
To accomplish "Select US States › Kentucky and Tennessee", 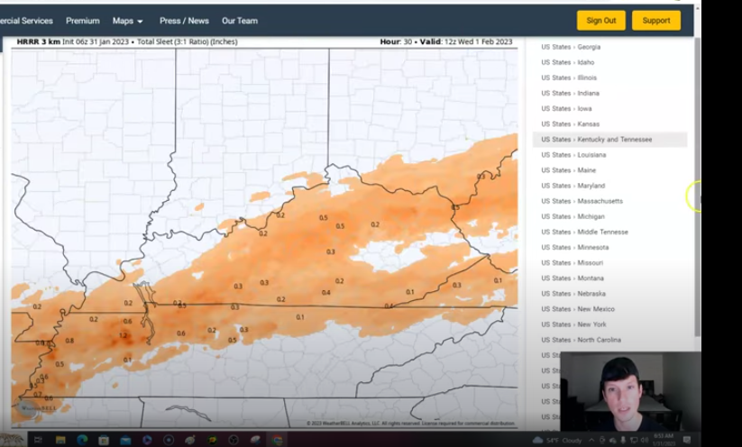I will click(609, 140).
